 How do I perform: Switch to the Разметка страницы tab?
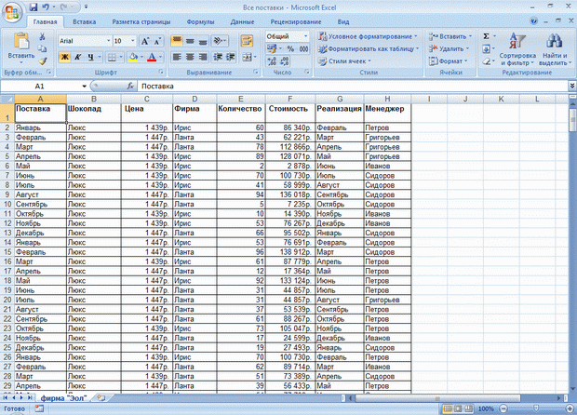[x=141, y=21]
